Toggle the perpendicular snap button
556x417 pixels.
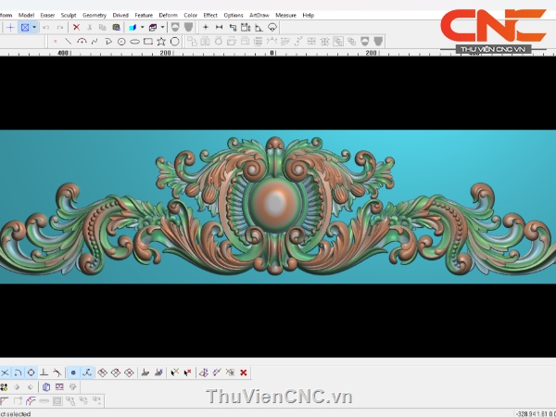click(x=44, y=373)
